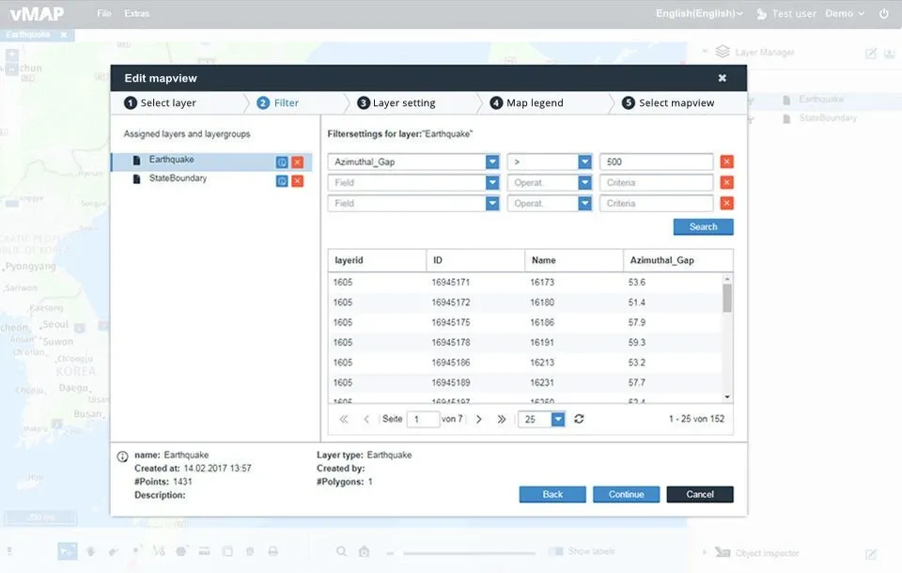Remove Earthquake from assigned layers

tap(298, 163)
